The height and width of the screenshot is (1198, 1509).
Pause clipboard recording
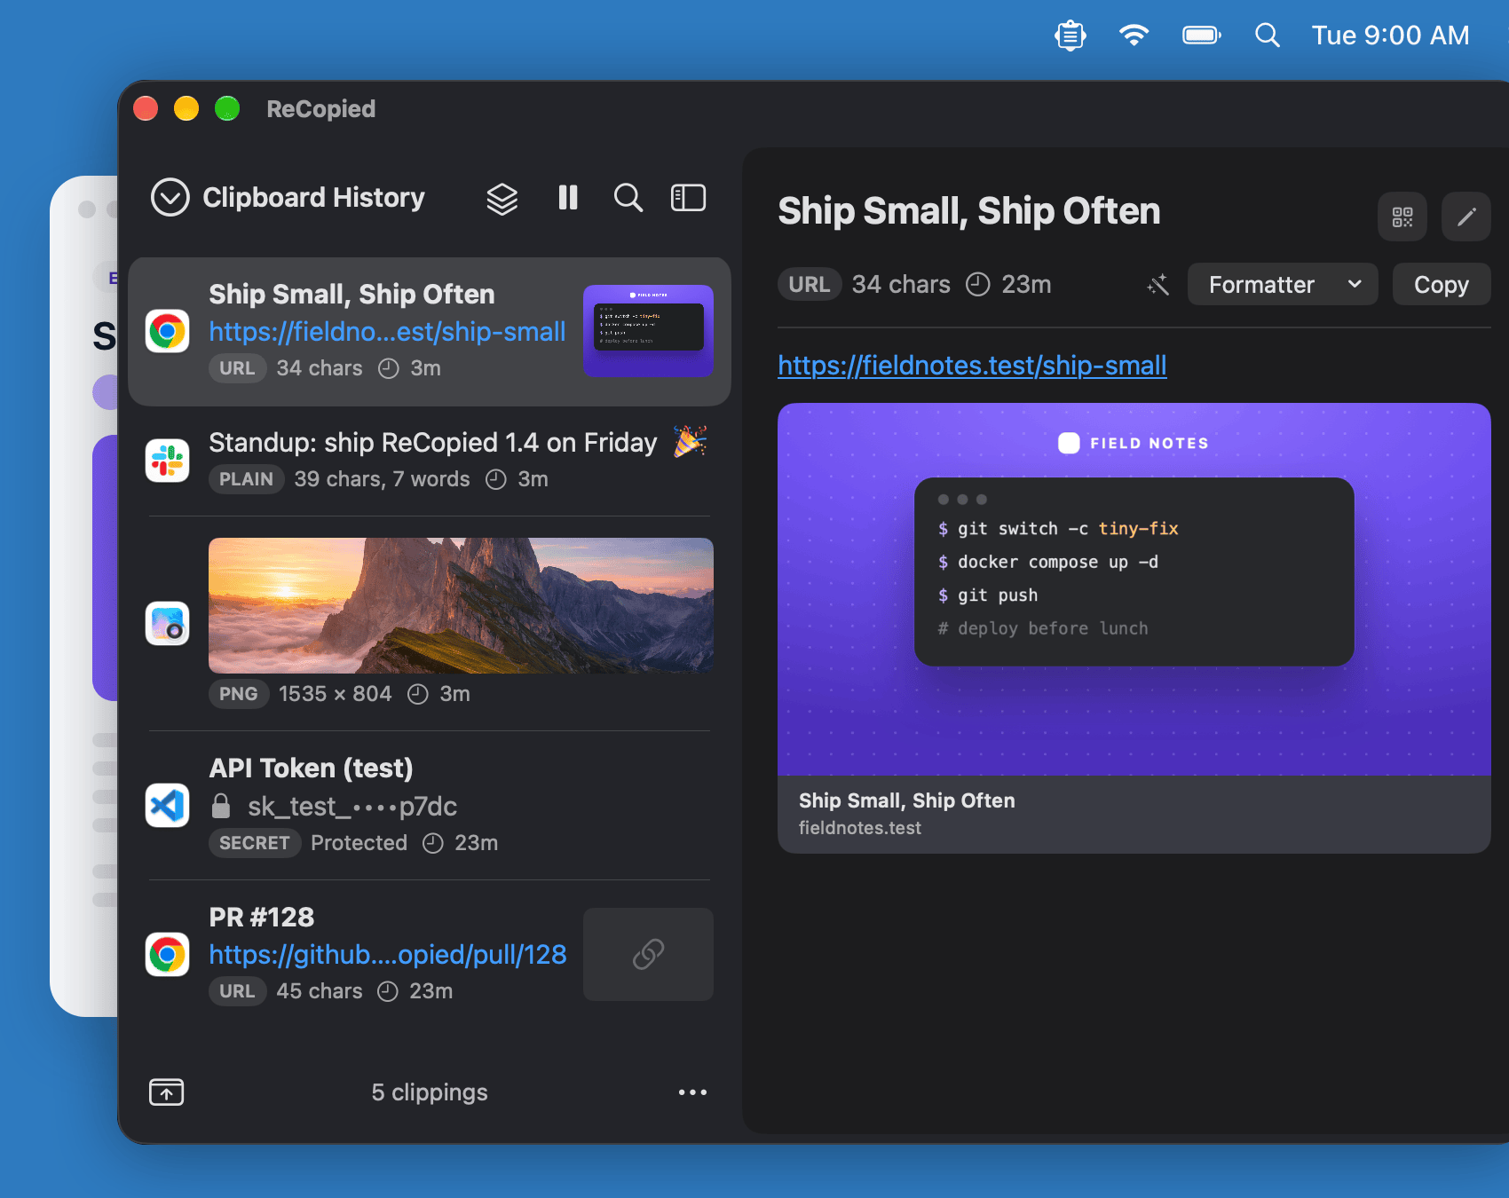click(x=568, y=197)
